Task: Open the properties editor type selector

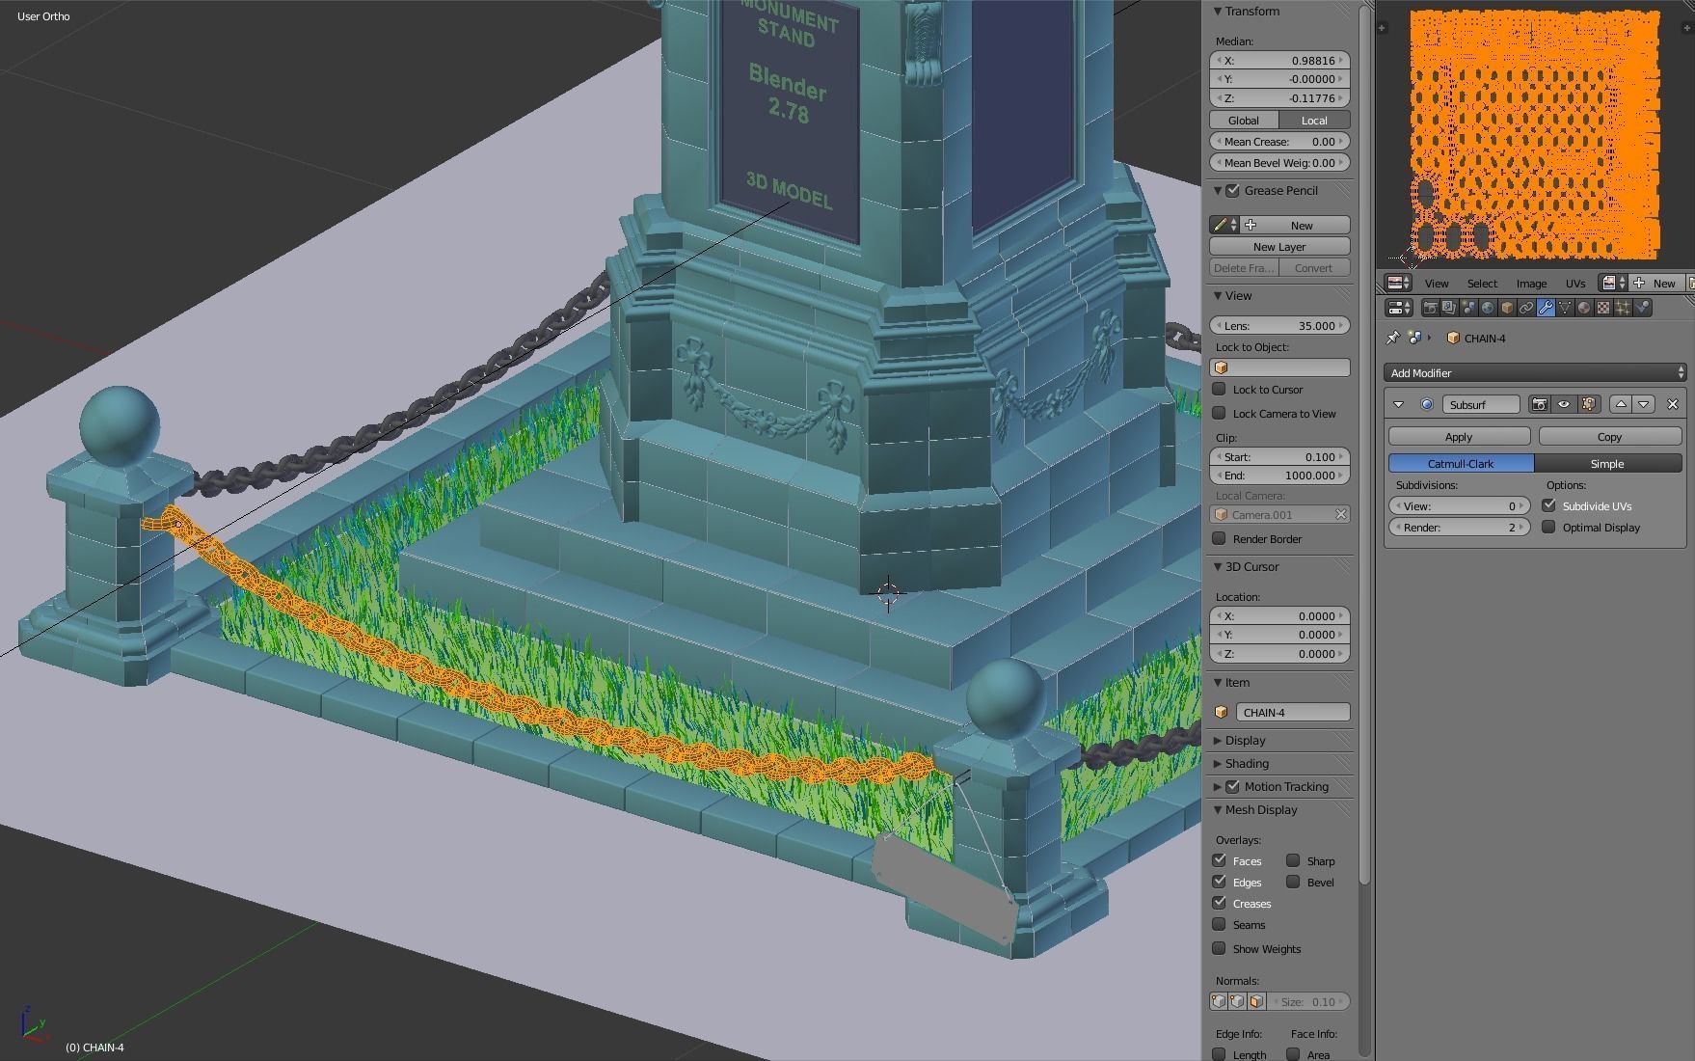Action: tap(1398, 308)
